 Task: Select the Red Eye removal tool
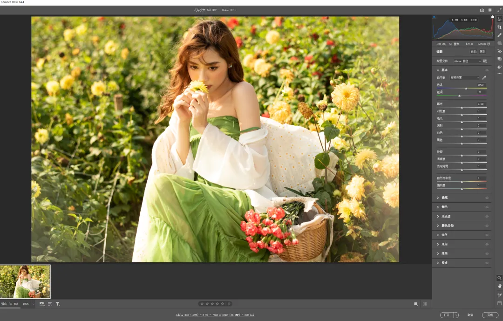[x=499, y=51]
